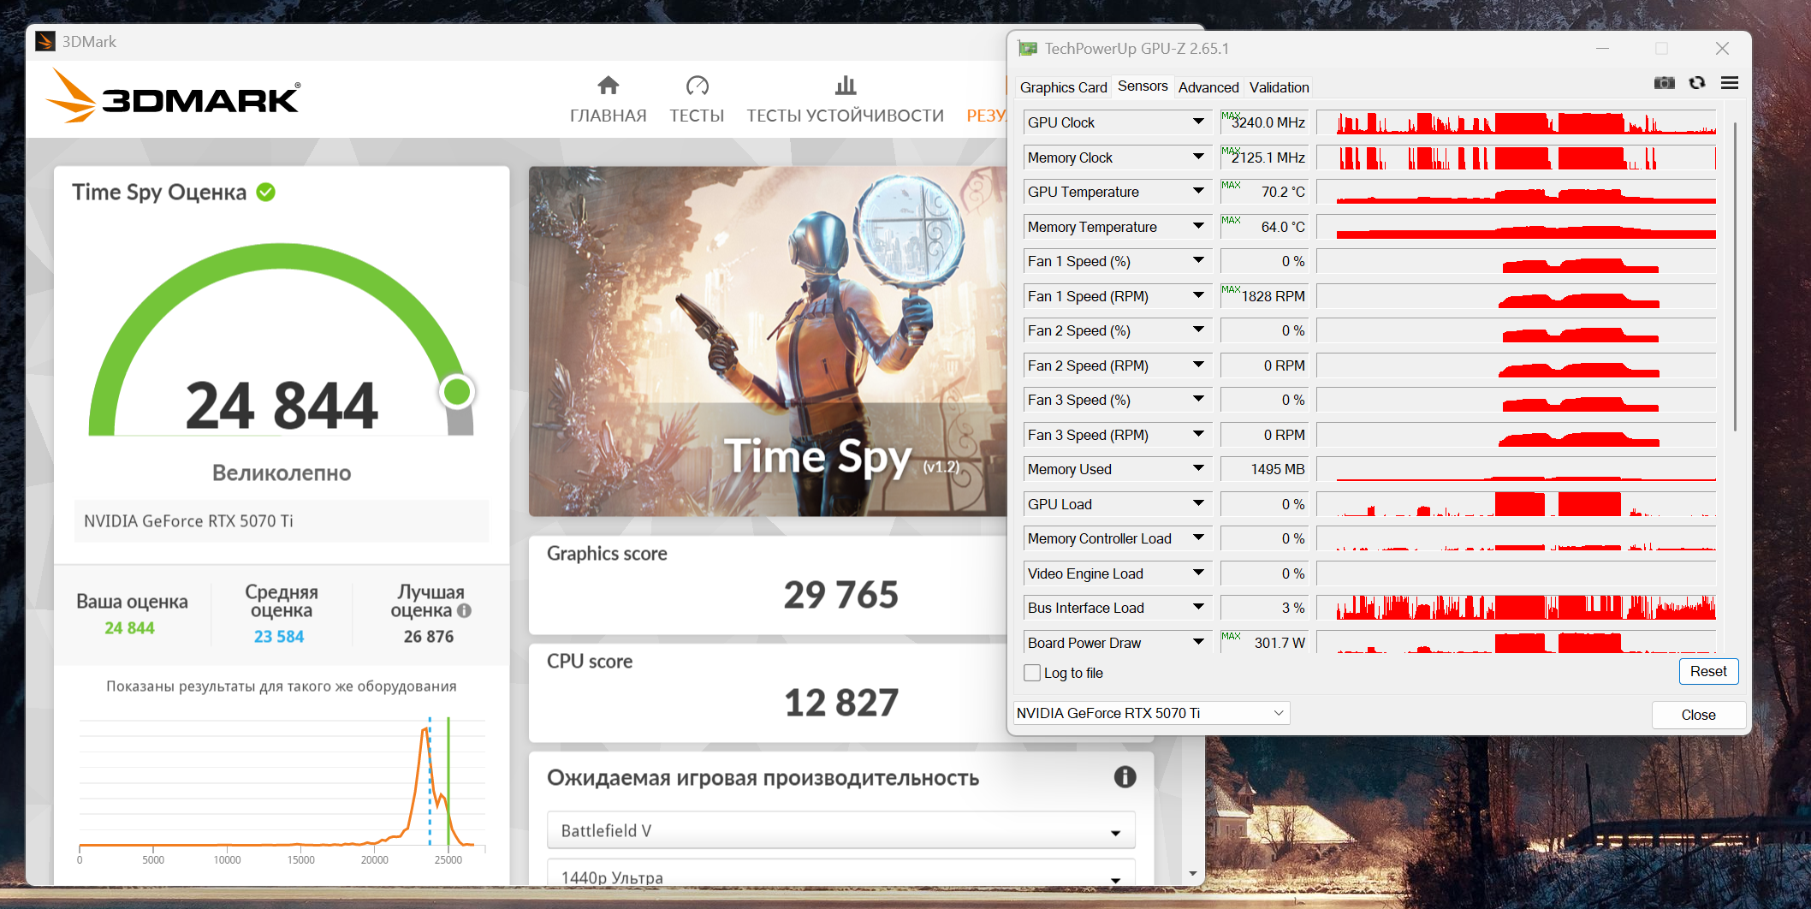
Task: Expand the Memory Clock sensor dropdown
Action: (1198, 157)
